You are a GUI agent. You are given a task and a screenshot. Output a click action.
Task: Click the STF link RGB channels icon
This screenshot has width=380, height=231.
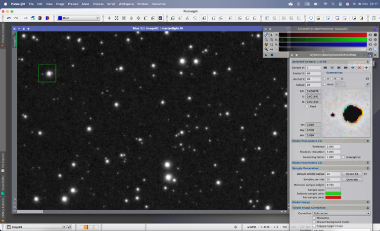[266, 35]
